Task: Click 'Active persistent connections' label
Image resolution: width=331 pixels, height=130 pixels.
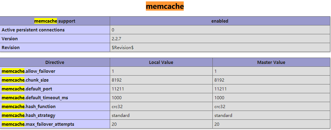Action: point(33,30)
